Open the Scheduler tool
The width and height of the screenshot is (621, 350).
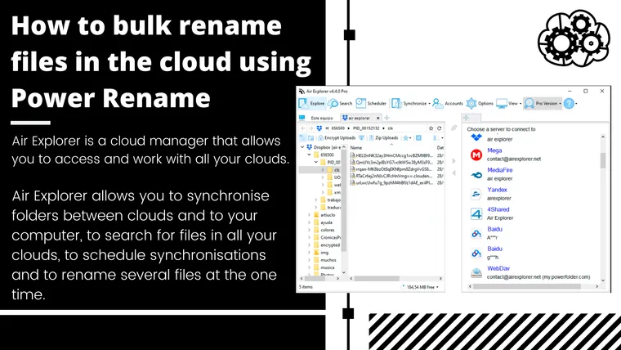click(x=371, y=104)
